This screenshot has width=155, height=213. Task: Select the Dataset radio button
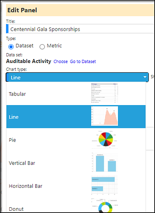pyautogui.click(x=11, y=47)
